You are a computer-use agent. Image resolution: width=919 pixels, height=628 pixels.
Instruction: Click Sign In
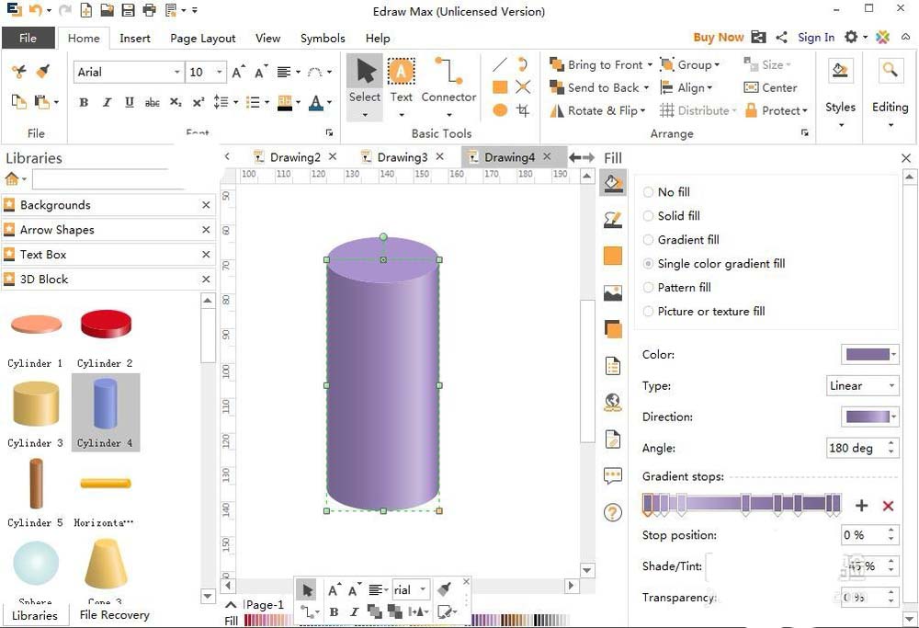816,38
